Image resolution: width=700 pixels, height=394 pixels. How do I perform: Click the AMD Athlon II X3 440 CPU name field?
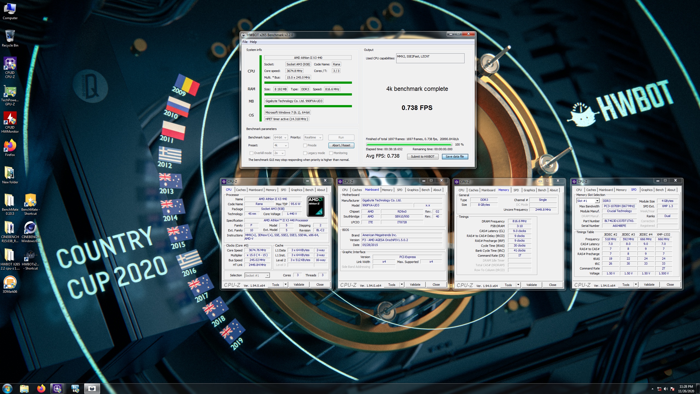click(308, 58)
